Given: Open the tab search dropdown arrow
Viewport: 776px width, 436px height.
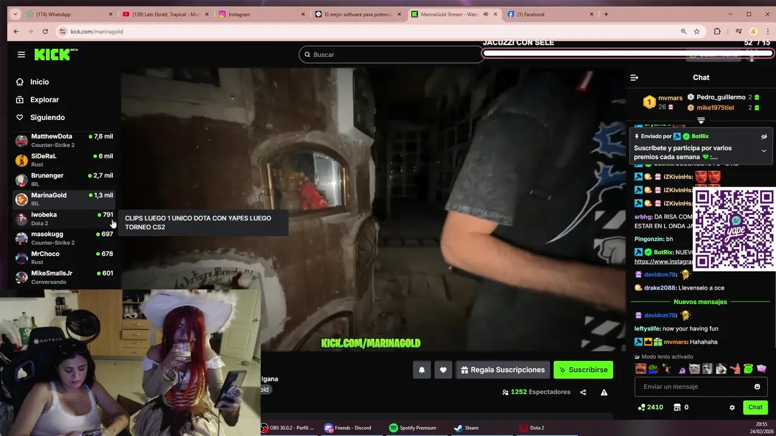Looking at the screenshot, I should pyautogui.click(x=15, y=15).
